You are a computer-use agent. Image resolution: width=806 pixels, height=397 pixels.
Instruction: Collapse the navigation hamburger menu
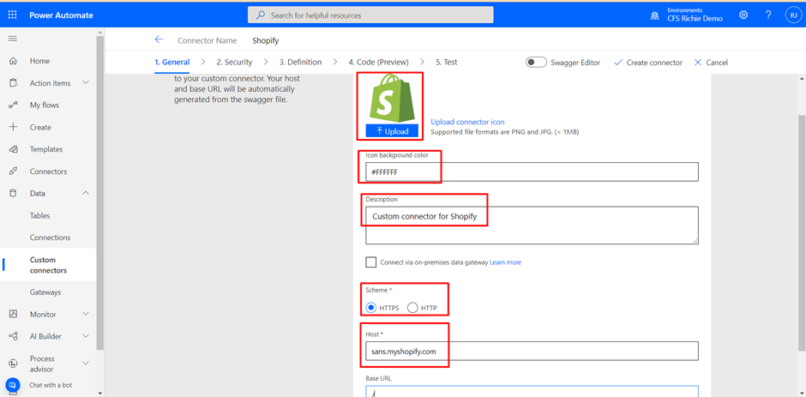pyautogui.click(x=13, y=39)
